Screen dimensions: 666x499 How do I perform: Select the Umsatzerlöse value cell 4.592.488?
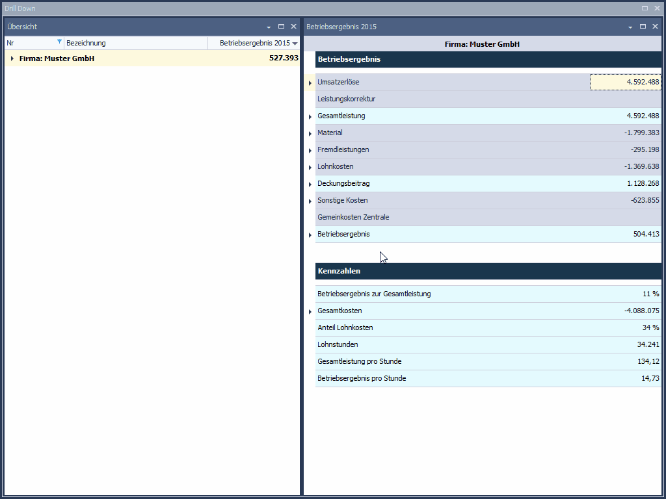625,83
